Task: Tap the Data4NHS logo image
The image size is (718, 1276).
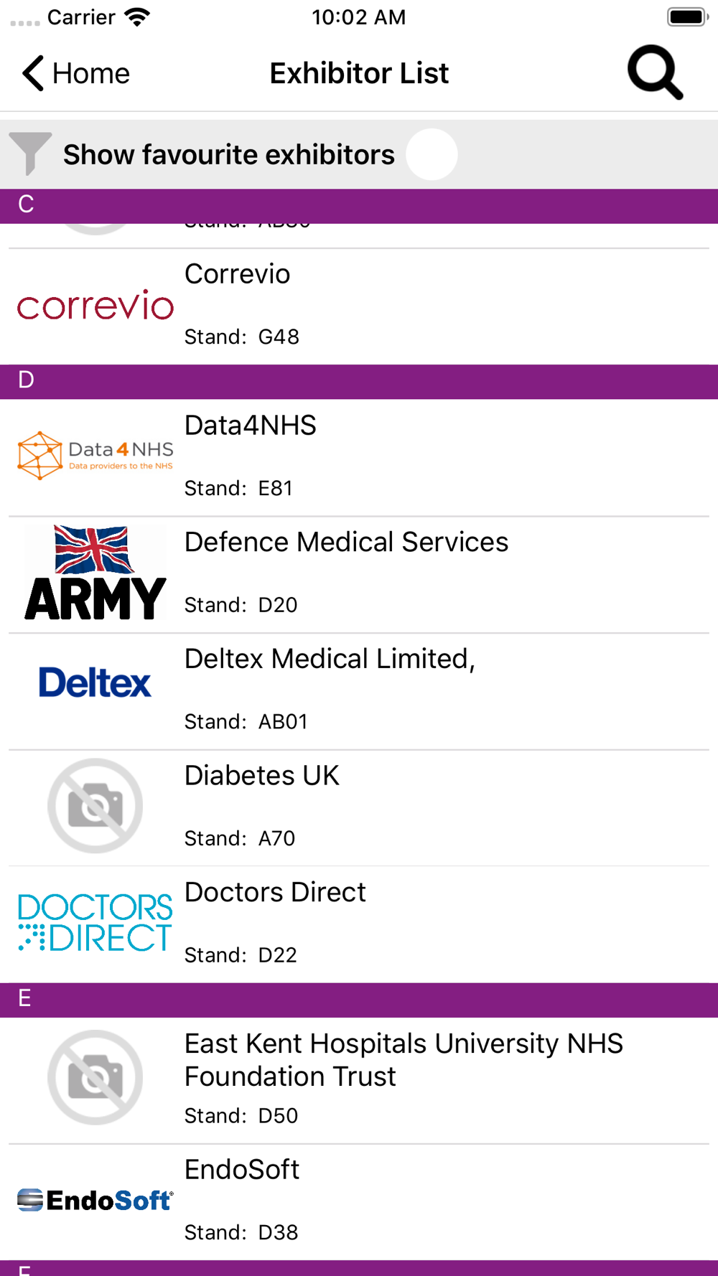Action: pos(95,455)
